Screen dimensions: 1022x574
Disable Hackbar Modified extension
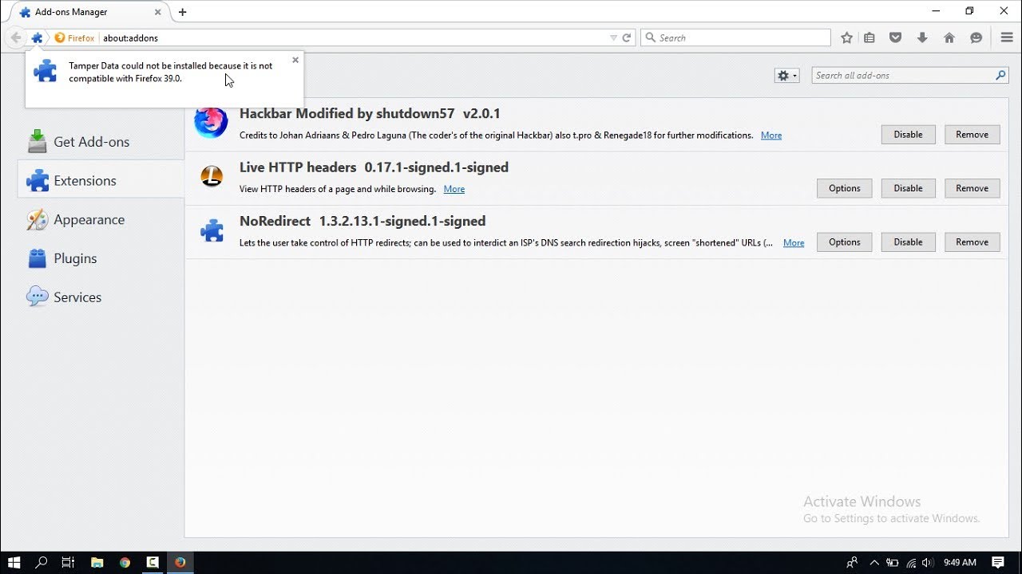tap(908, 135)
